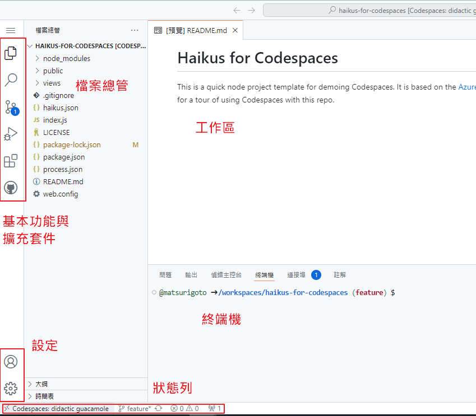Viewport: 476px width, 416px height.
Task: Click the remote Codespaces indicator icon in status bar
Action: [x=7, y=408]
